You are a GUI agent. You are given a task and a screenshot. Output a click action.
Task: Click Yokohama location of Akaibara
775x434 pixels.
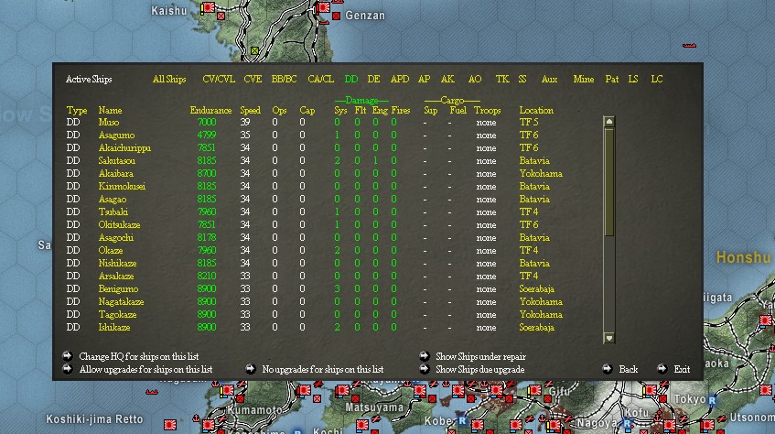(x=541, y=174)
